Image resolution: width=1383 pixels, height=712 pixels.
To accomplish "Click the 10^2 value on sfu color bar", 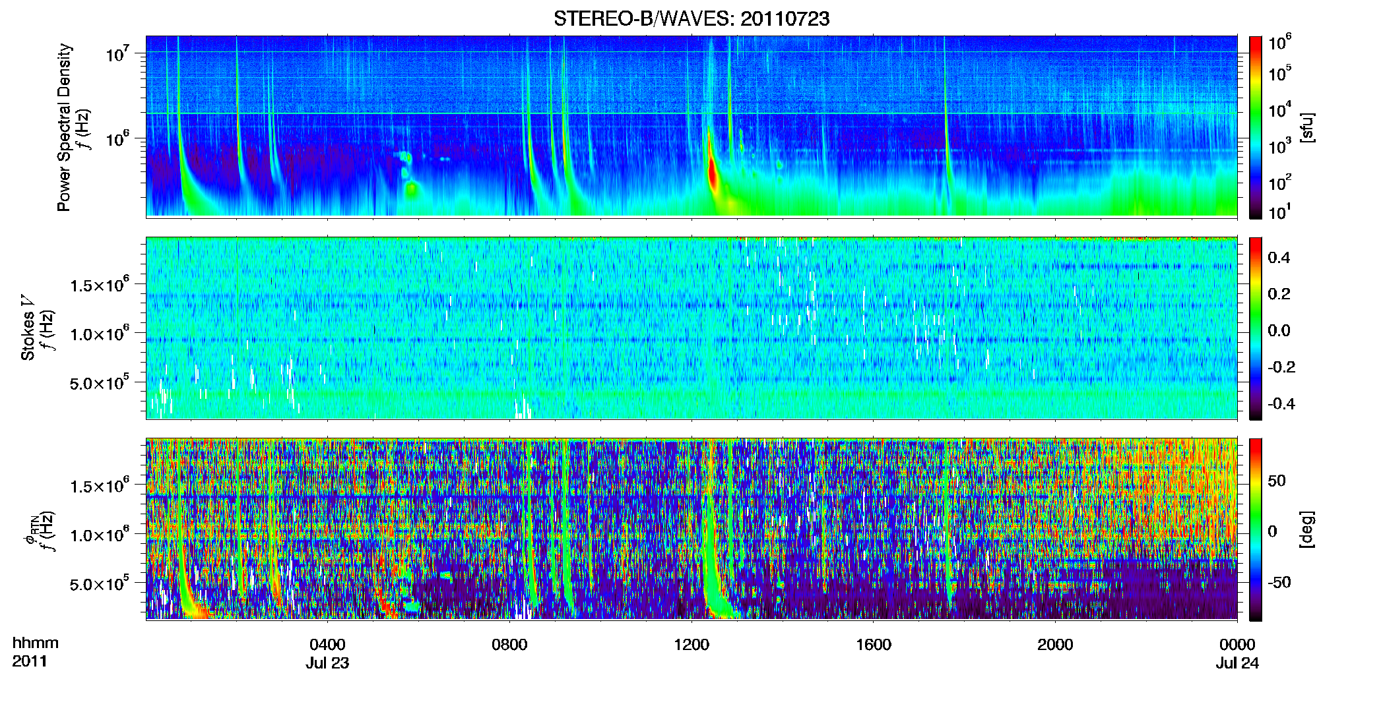I will (1280, 182).
